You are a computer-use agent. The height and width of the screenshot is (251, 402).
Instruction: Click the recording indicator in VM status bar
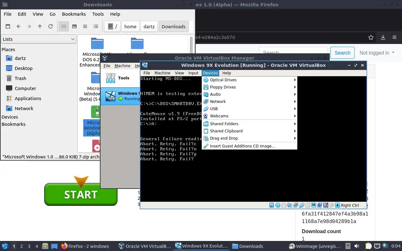coord(319,205)
